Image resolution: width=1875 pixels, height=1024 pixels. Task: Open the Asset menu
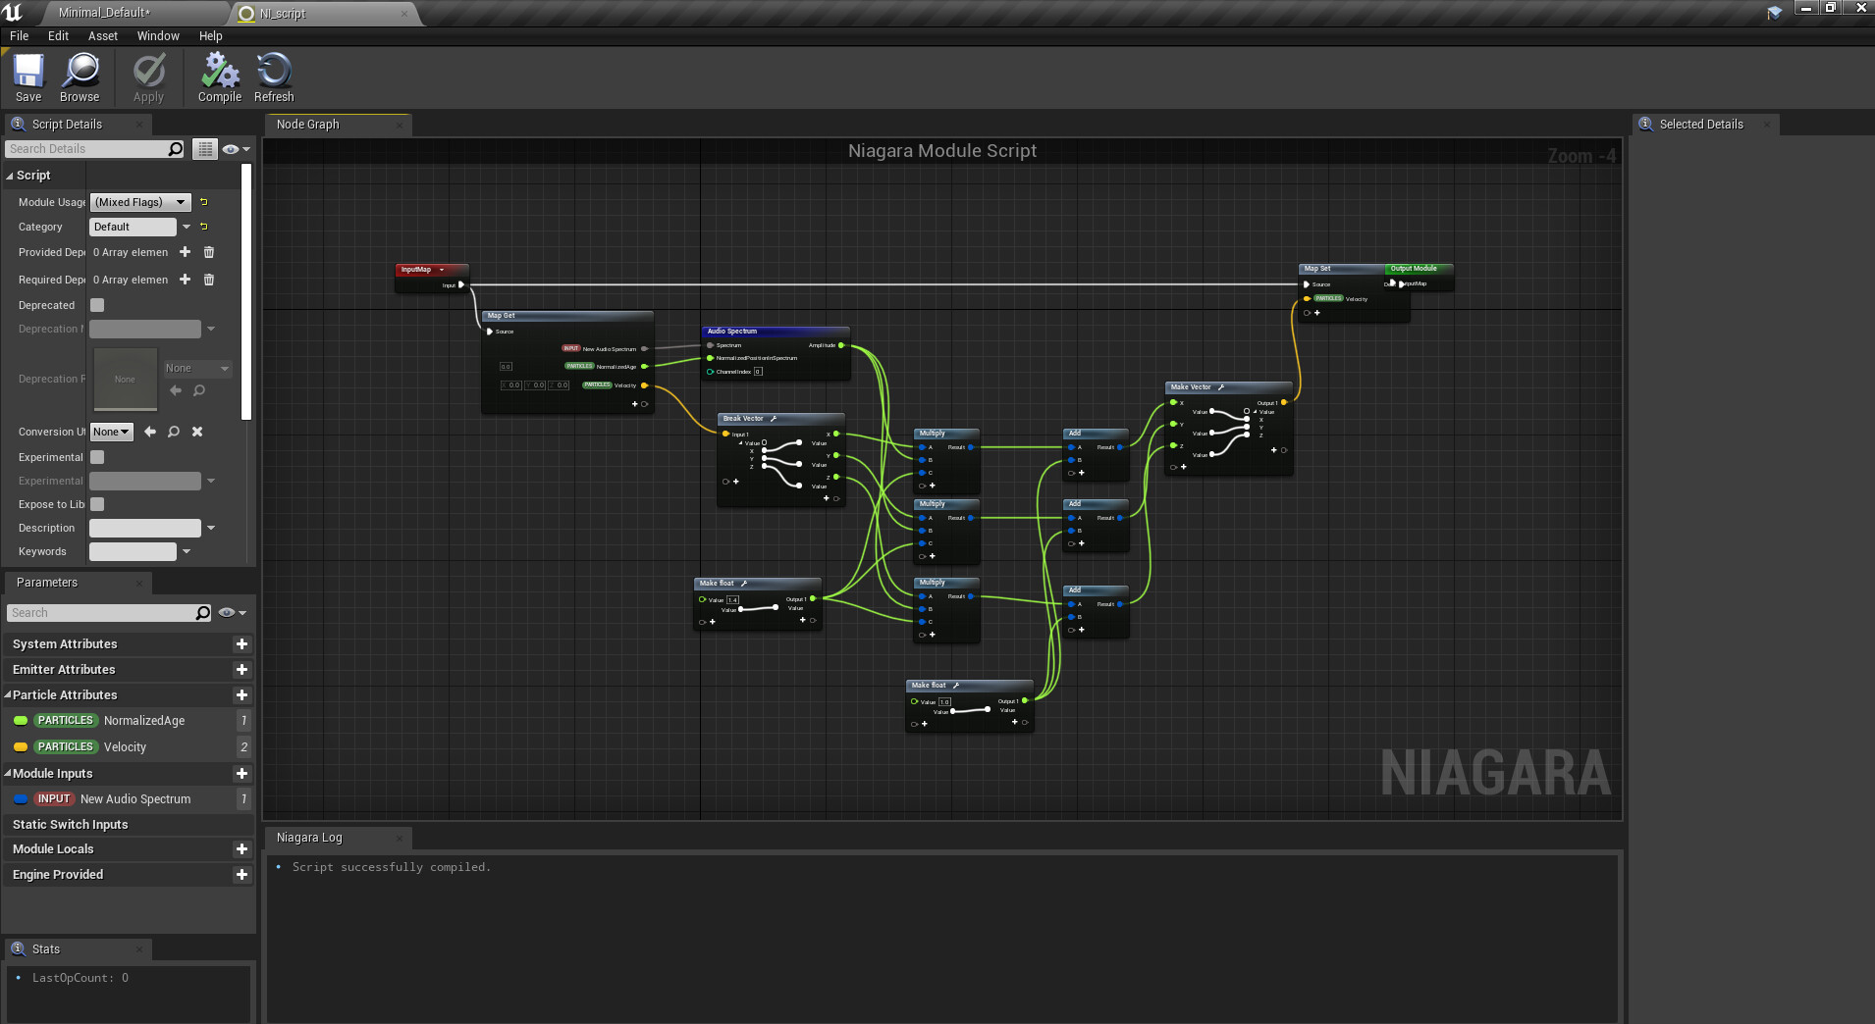coord(102,36)
